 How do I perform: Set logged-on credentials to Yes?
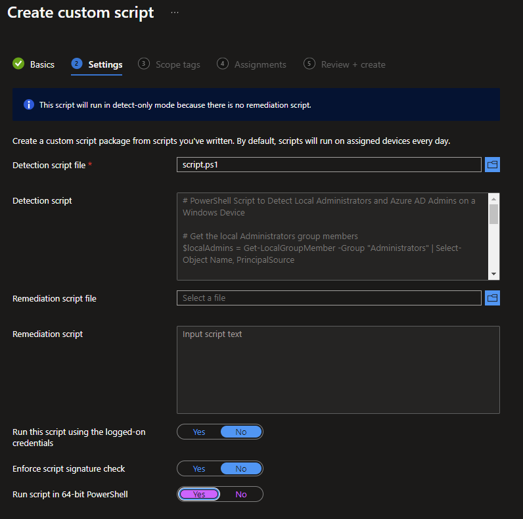tap(199, 432)
